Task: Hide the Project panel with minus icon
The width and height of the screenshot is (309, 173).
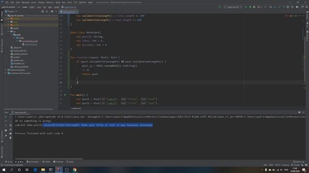Action: click(56, 12)
